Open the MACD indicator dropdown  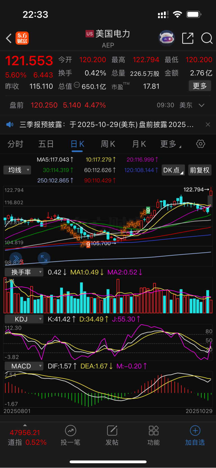[24, 366]
